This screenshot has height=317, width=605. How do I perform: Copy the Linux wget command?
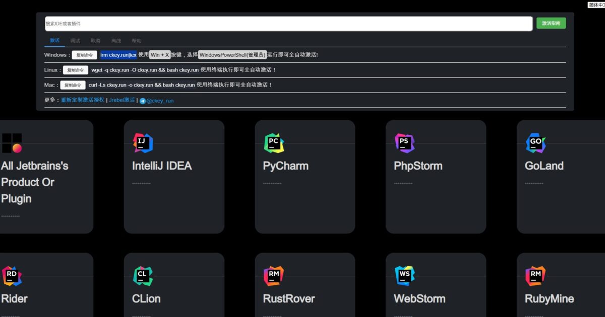76,70
